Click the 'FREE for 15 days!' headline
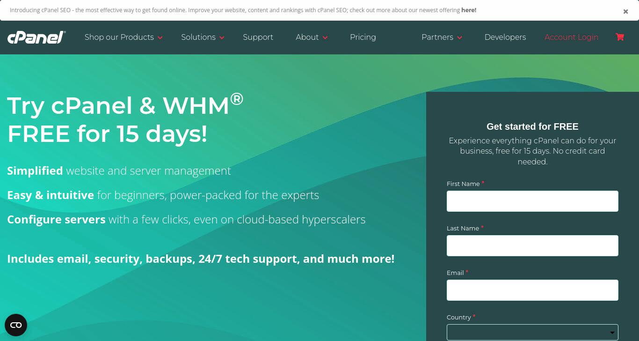 107,133
